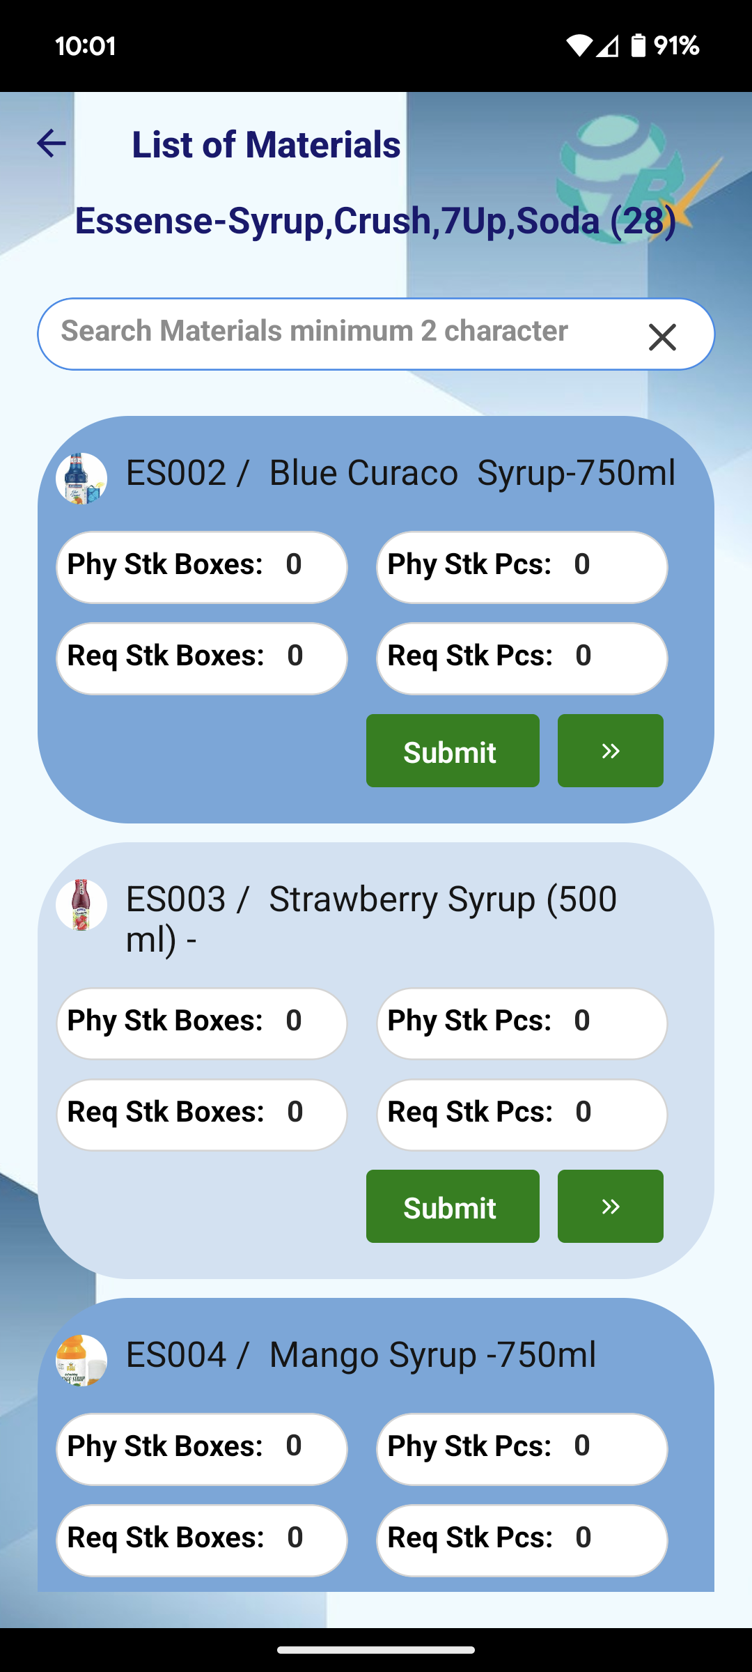
Task: Edit Phy Stk Pcs for Mango Syrup
Action: [522, 1449]
